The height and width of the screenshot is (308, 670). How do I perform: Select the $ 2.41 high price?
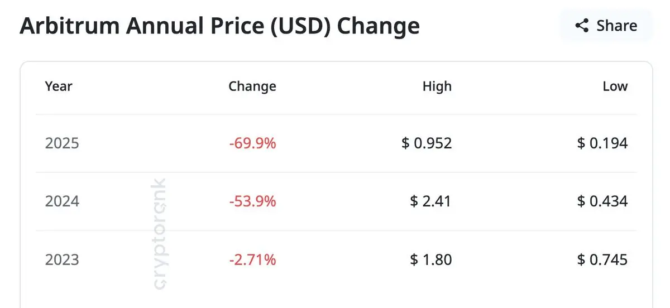click(430, 201)
